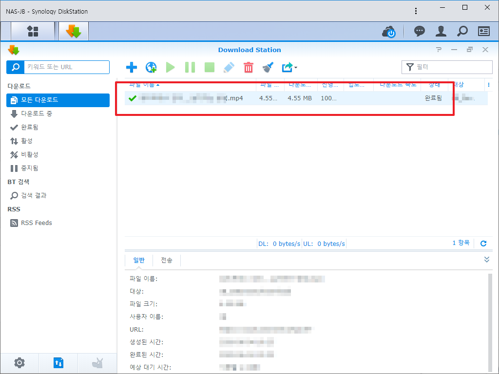Resume the download with the green play icon
Viewport: 499px width, 374px height.
[x=170, y=67]
